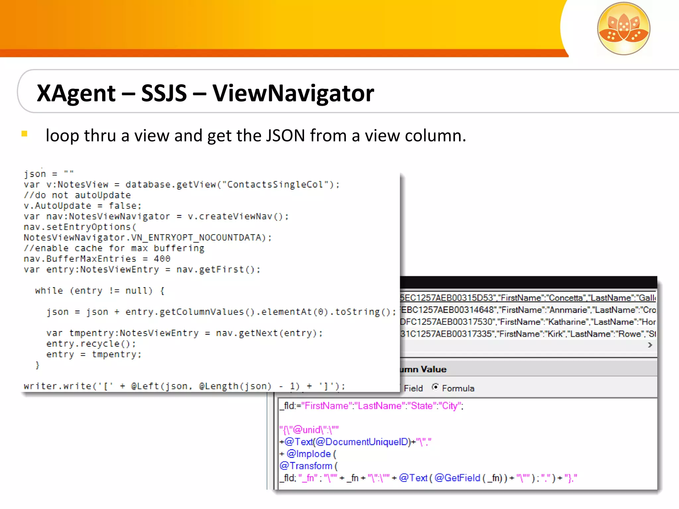Select the view row with FirstName Katharine

point(528,322)
